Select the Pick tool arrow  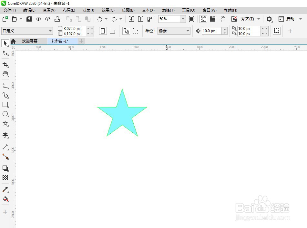5,43
